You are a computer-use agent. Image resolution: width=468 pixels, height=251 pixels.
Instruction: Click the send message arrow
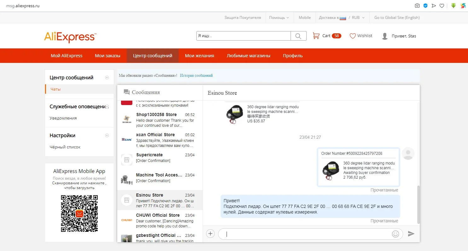(x=411, y=234)
